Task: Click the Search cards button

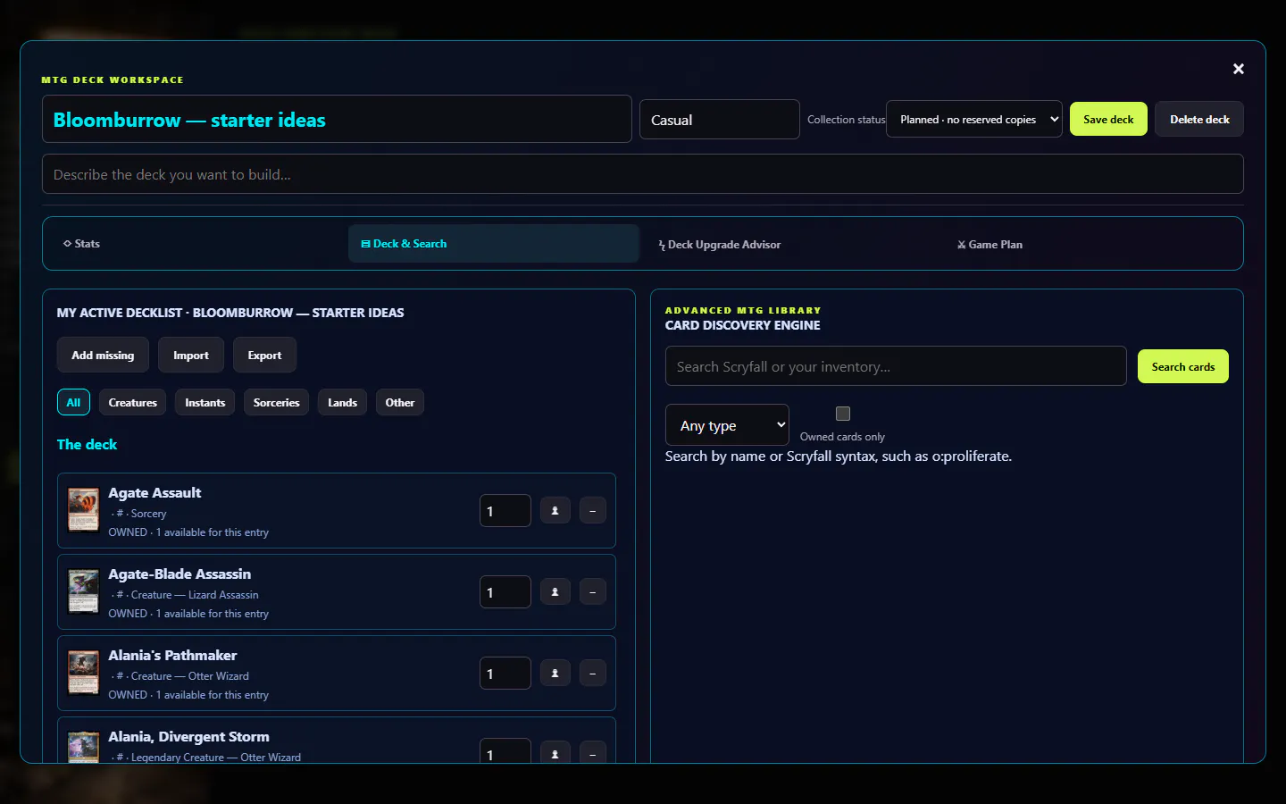Action: pyautogui.click(x=1183, y=366)
